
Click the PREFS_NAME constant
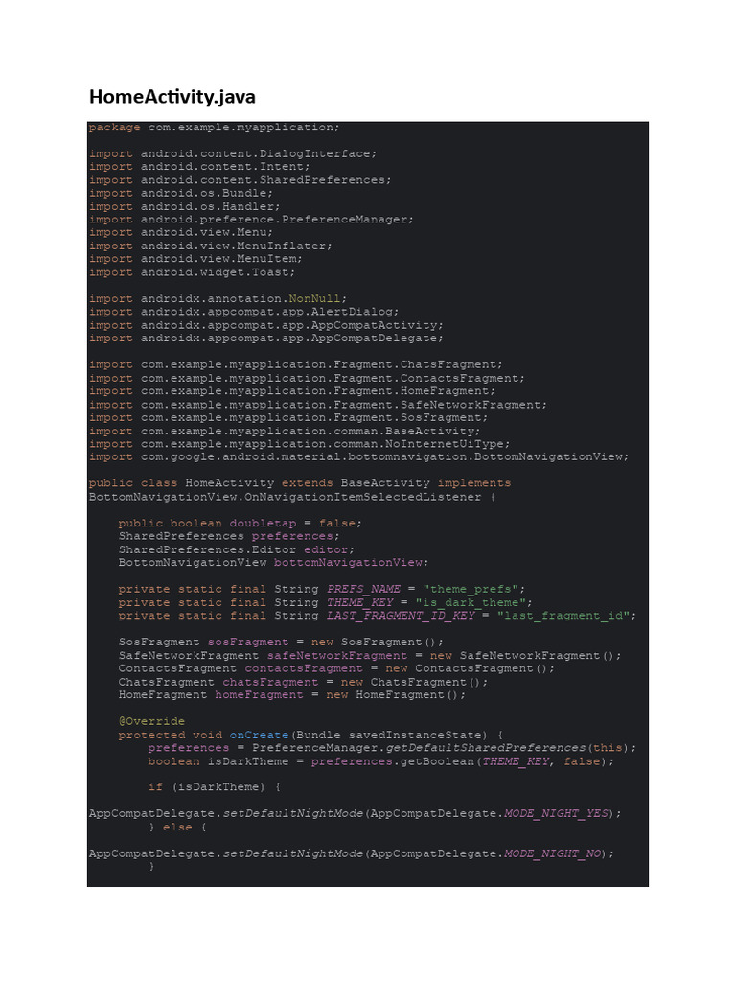[363, 590]
